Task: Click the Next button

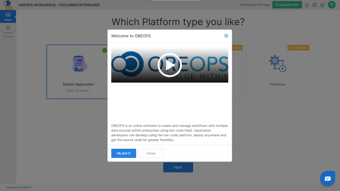Action: 178,167
